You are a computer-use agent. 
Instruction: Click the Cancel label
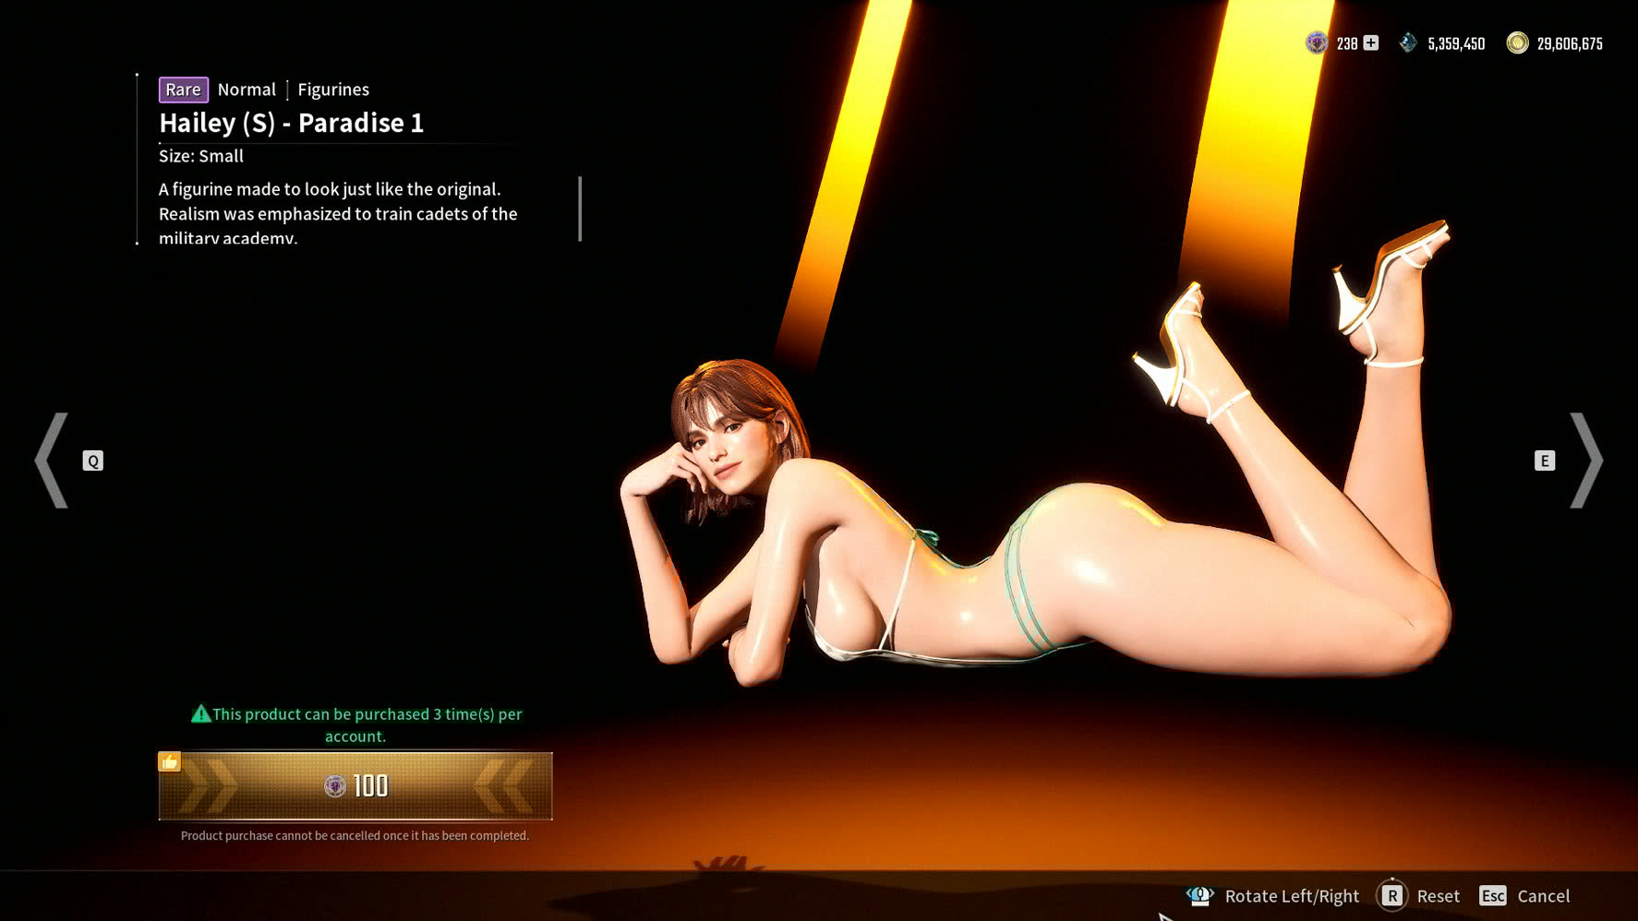coord(1544,896)
